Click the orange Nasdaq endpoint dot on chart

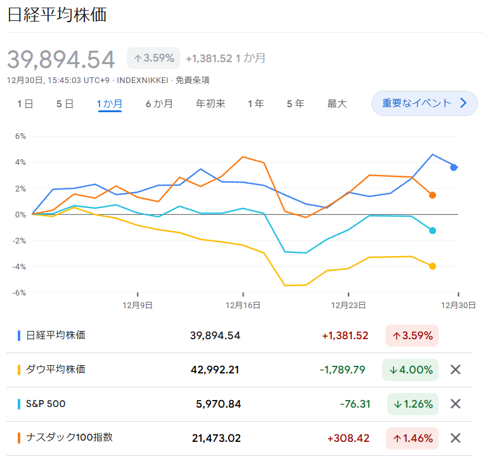click(432, 195)
